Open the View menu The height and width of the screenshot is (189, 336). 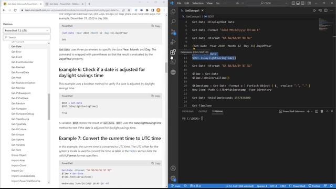pyautogui.click(x=209, y=3)
